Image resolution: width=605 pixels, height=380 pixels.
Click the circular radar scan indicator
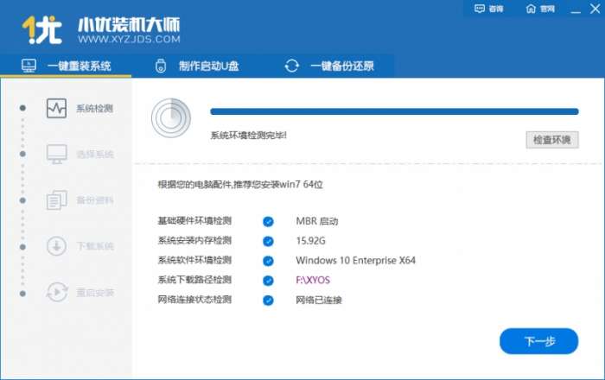tap(171, 118)
